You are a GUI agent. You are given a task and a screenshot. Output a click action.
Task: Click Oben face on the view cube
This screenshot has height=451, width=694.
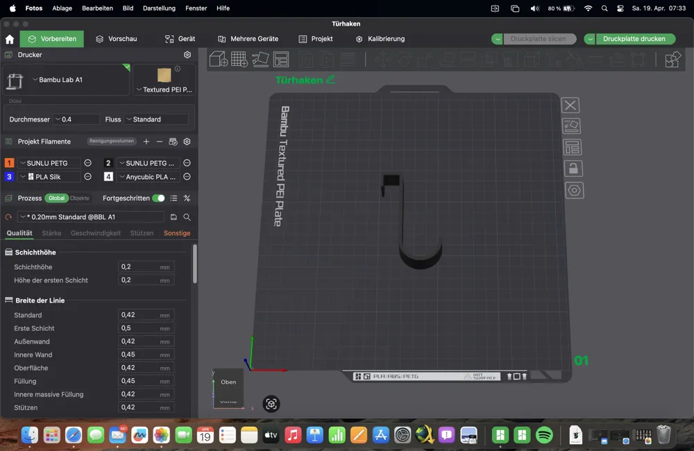[228, 382]
